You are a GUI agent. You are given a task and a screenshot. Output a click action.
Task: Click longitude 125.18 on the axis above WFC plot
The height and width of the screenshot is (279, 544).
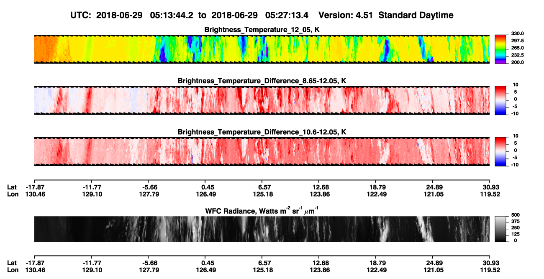pos(263,194)
